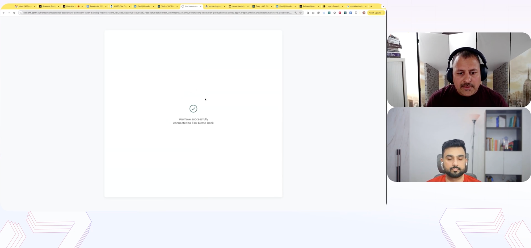This screenshot has width=531, height=248.
Task: Select video of participant in orange shirt
Action: [459, 144]
